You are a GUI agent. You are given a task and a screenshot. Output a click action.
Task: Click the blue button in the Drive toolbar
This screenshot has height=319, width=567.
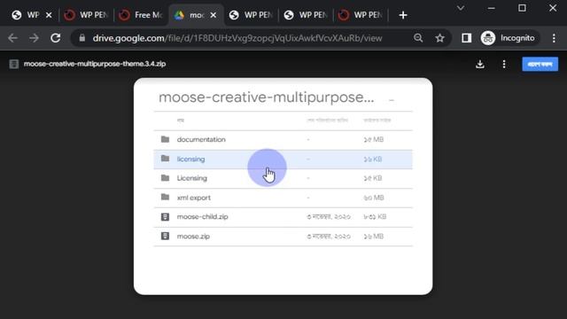(540, 65)
